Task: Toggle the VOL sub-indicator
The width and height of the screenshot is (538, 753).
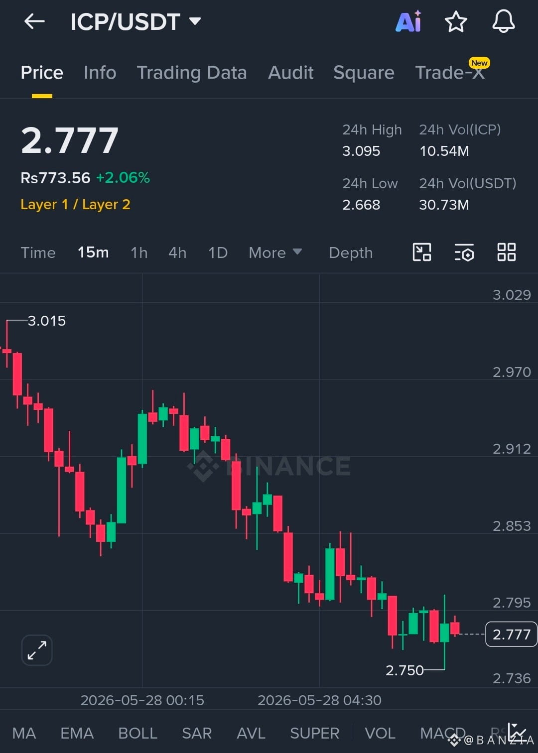Action: point(380,733)
